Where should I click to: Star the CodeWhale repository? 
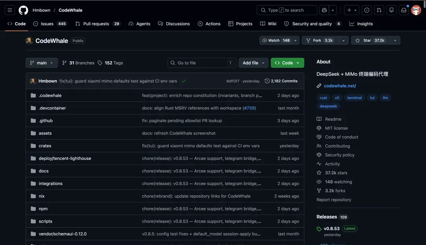point(370,40)
